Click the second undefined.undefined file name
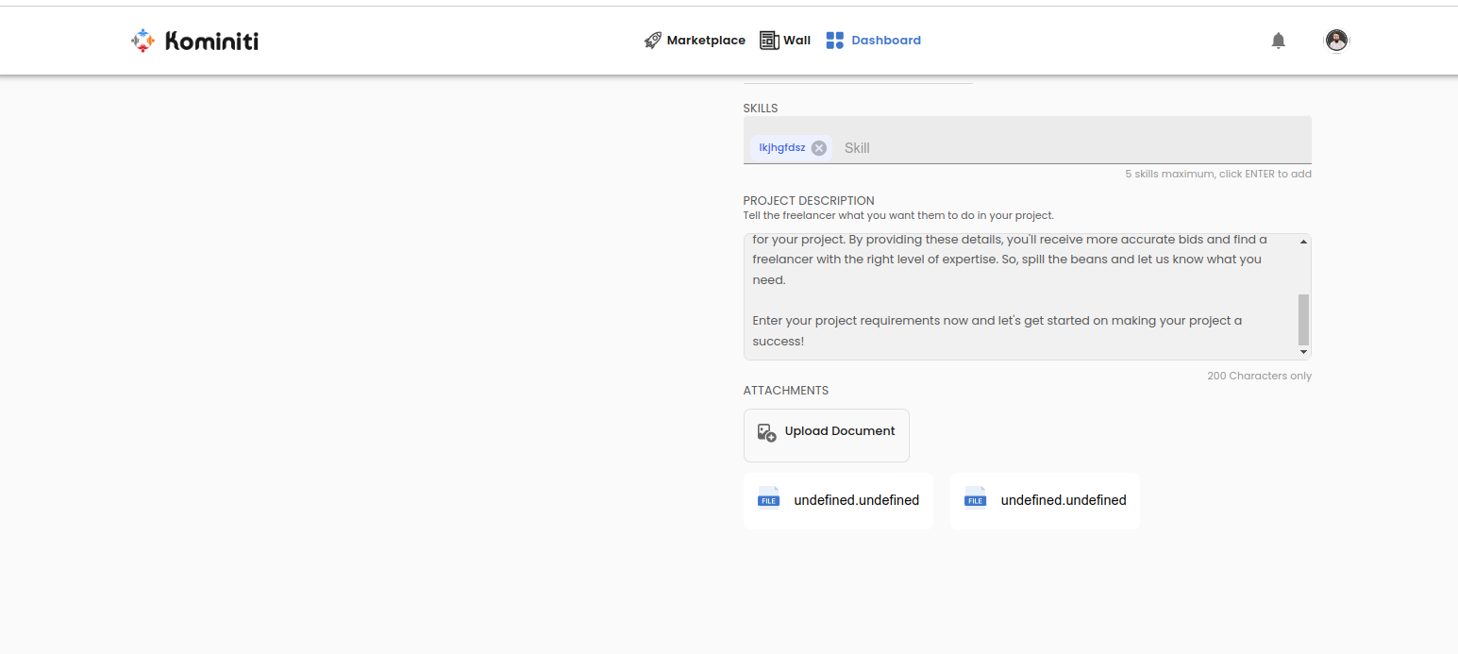The image size is (1458, 654). 1063,500
